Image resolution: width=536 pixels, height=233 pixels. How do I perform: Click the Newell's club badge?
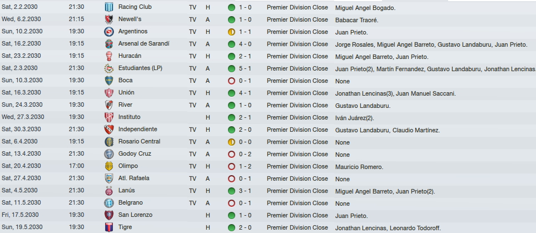109,19
